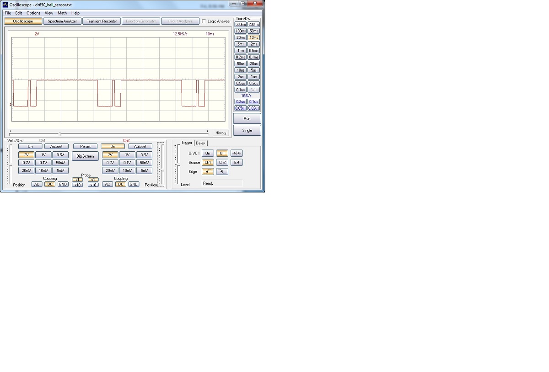Enable the Logic Analyzer checkbox
Viewport: 549px width, 372px height.
pyautogui.click(x=204, y=21)
